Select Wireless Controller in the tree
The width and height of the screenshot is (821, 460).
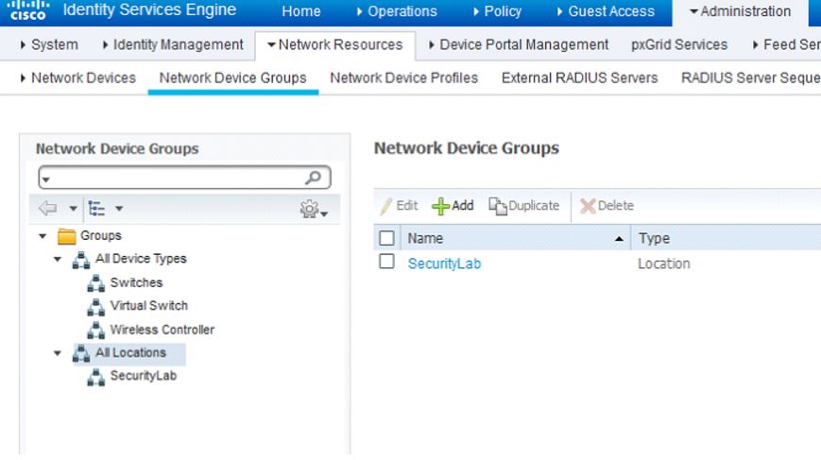pyautogui.click(x=162, y=330)
